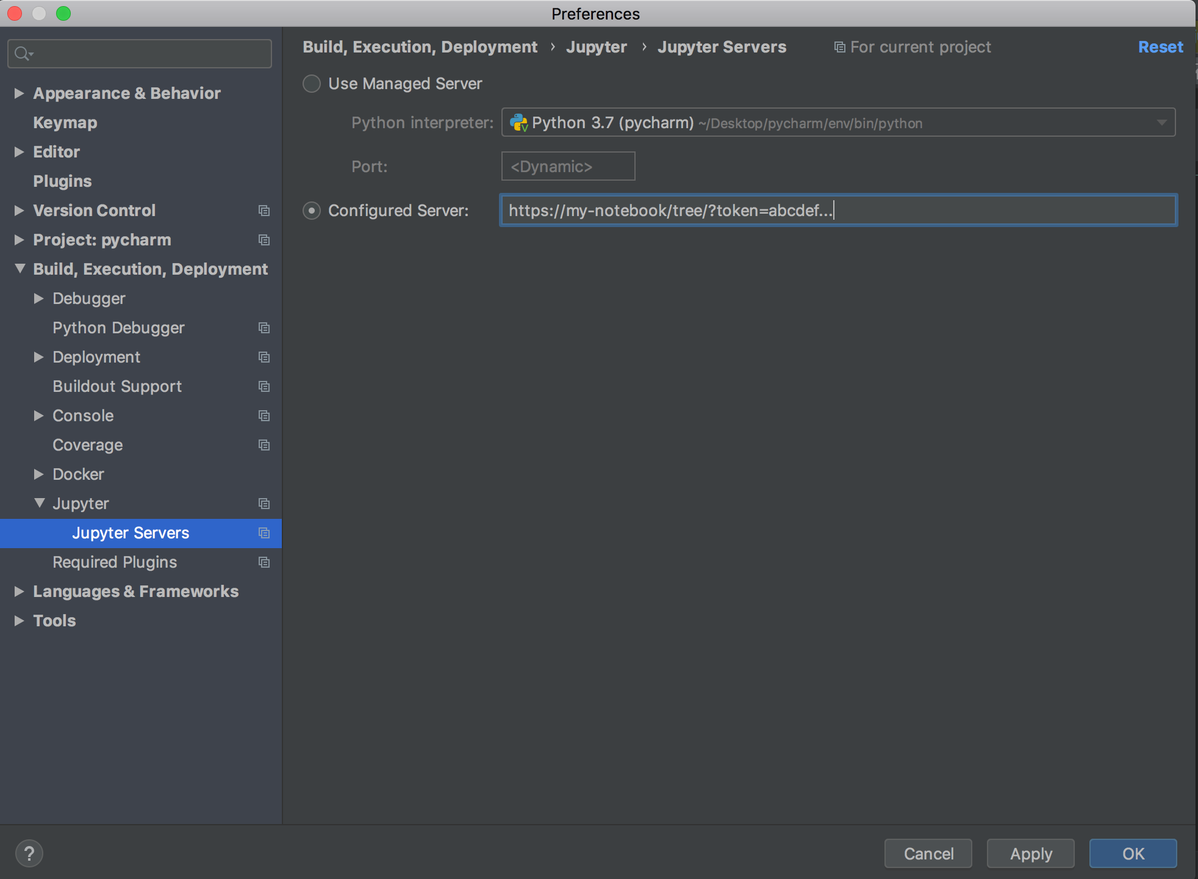Screen dimensions: 1198x879
Task: Expand Languages & Frameworks arrow
Action: click(x=19, y=591)
